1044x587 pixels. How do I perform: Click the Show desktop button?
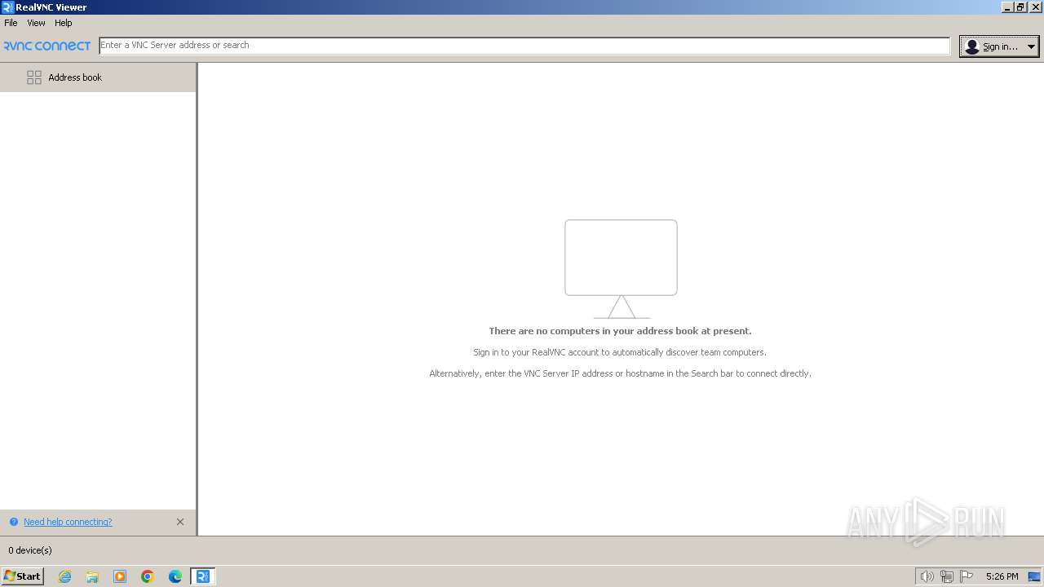[x=1034, y=576]
